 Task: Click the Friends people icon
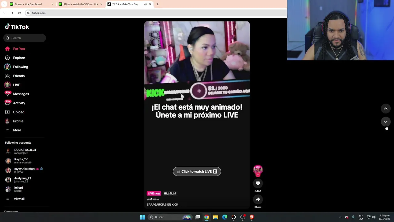(x=7, y=76)
